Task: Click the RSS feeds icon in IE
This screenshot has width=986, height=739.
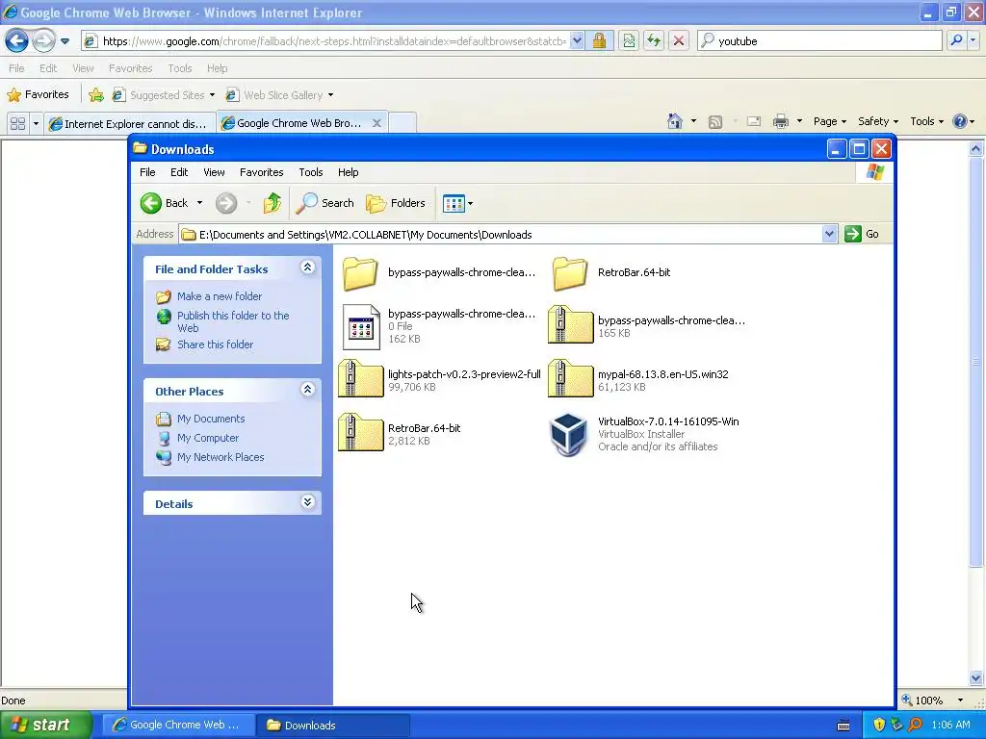Action: [715, 122]
